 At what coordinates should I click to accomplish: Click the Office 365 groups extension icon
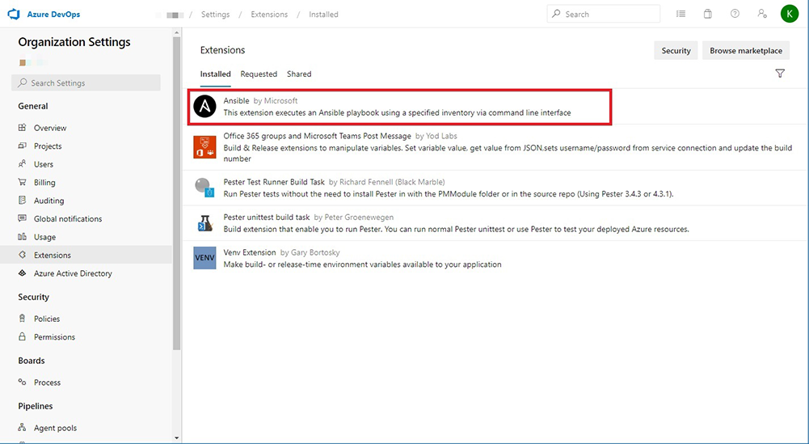204,147
